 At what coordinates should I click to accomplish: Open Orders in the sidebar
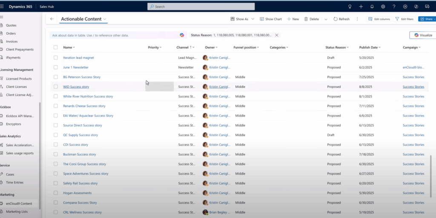[x=11, y=33]
